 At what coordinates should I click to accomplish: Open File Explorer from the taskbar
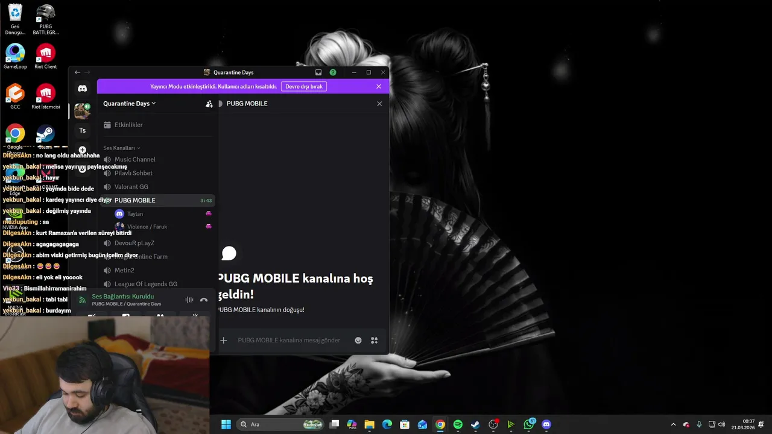tap(369, 424)
